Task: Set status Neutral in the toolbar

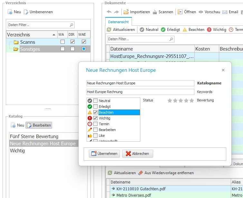Action: click(149, 30)
